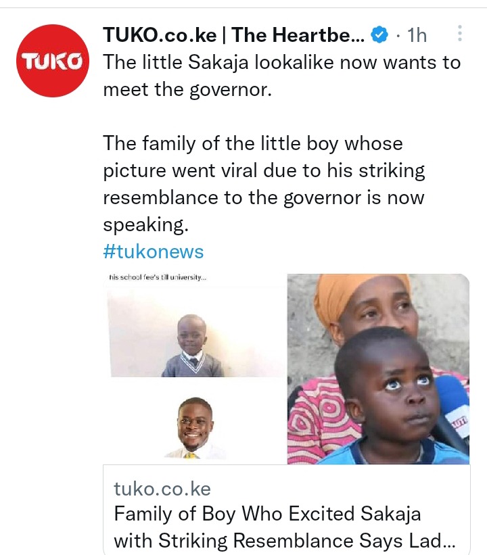
Task: Open the tweet's three-dot more options menu
Action: (460, 34)
